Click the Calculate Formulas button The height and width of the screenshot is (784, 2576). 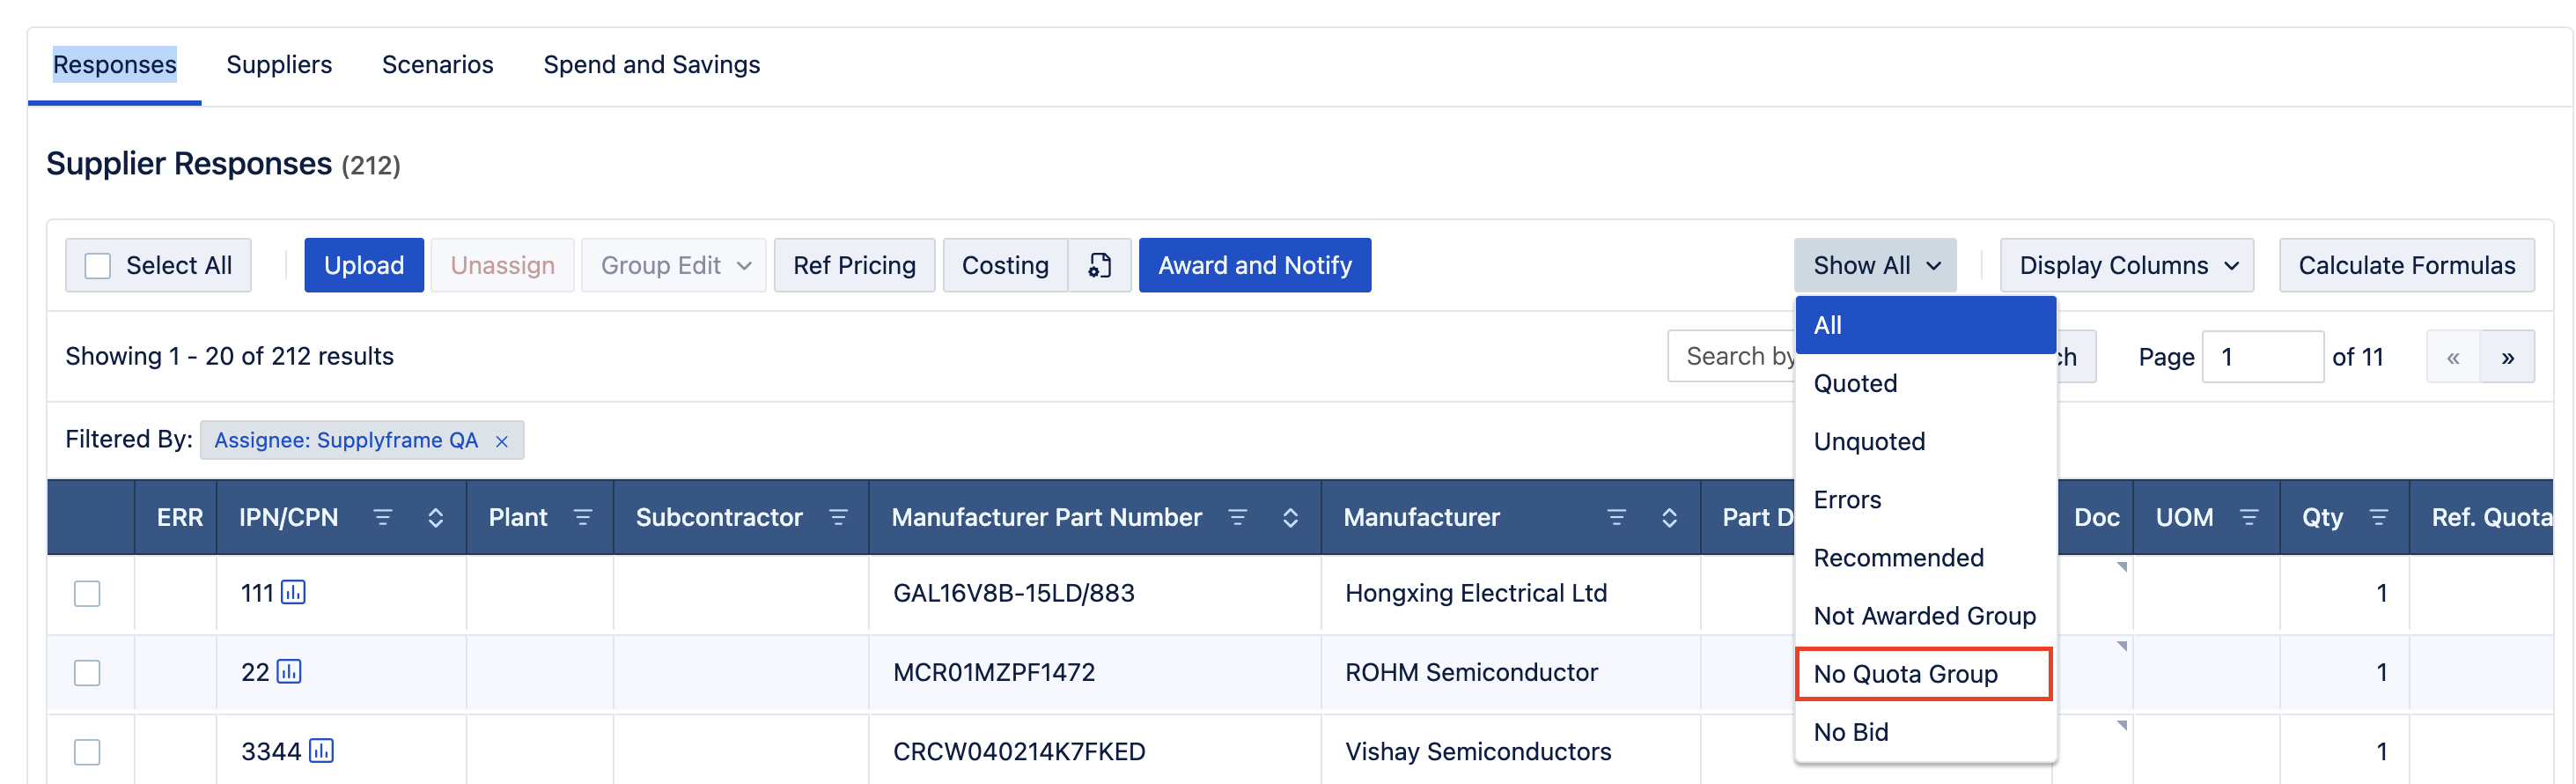click(2406, 266)
